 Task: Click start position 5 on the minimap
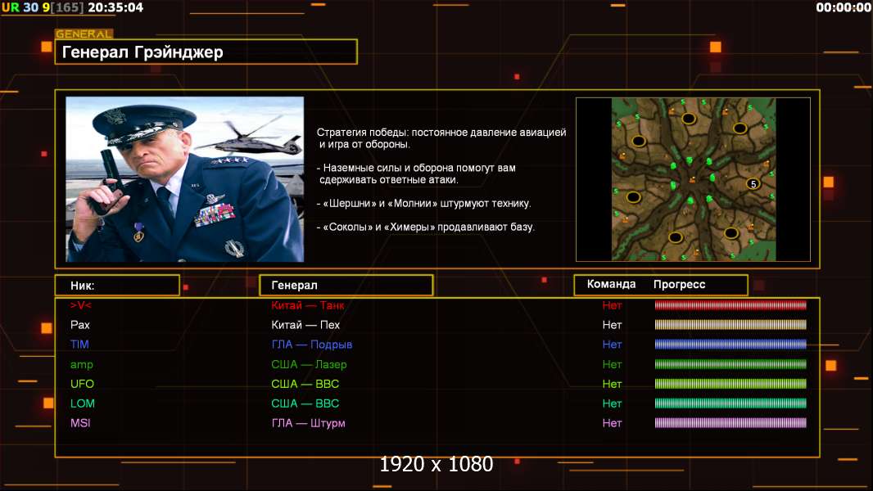tap(753, 184)
